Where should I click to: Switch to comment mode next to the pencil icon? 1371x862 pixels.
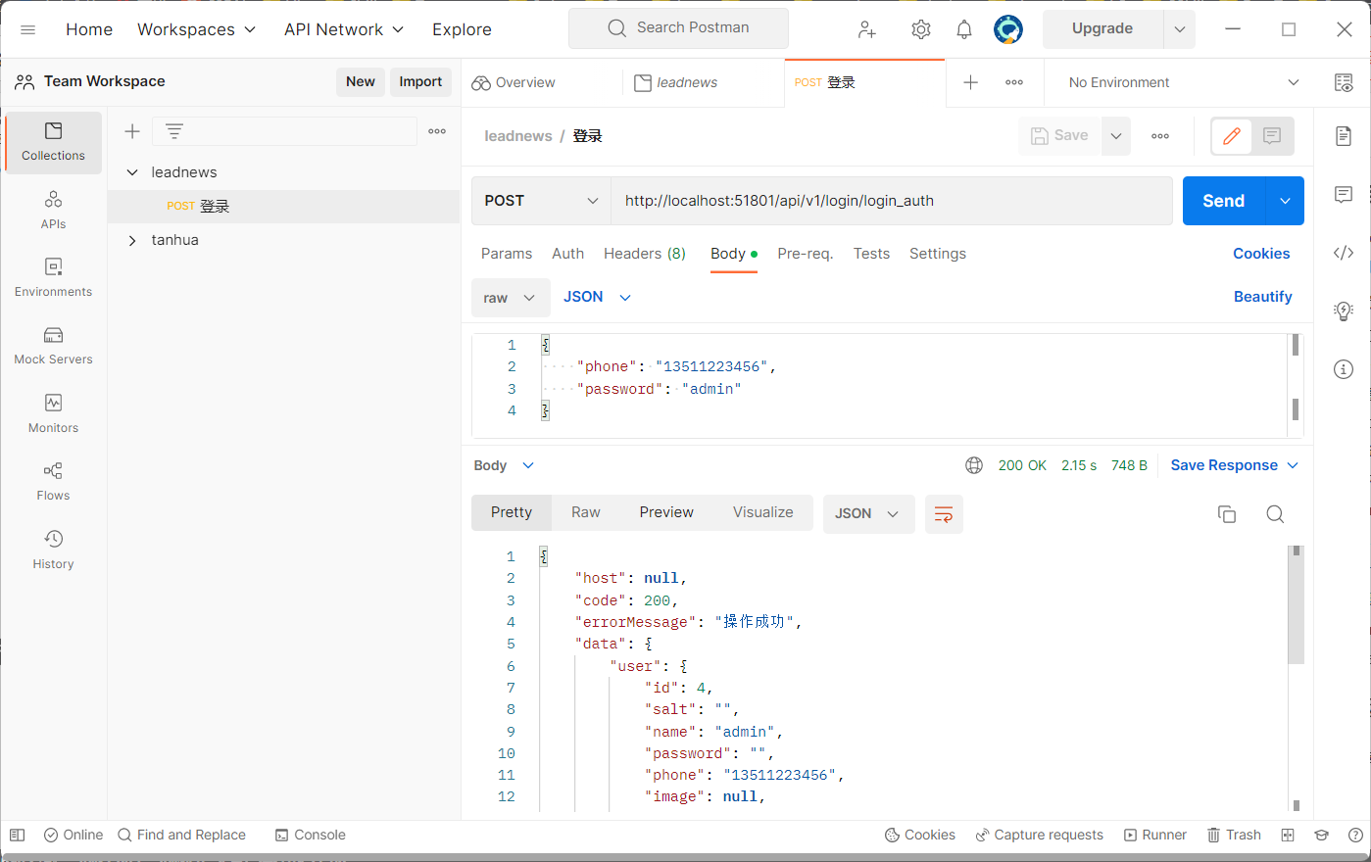(x=1272, y=136)
